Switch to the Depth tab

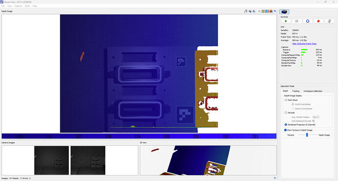[x=286, y=91]
